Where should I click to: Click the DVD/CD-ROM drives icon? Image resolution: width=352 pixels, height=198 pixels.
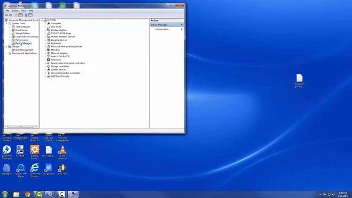point(48,33)
